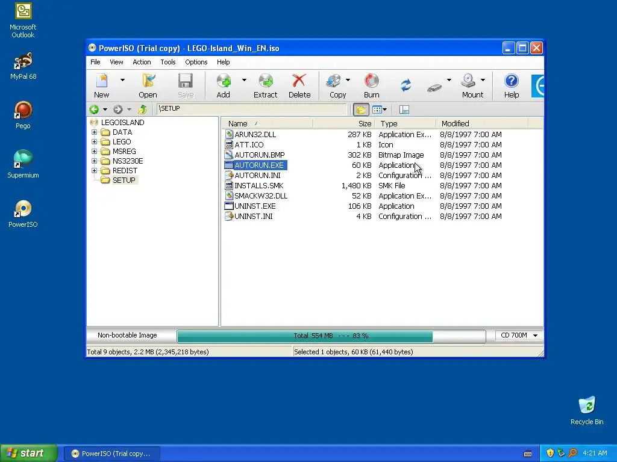This screenshot has width=617, height=462.
Task: Open the Pego desktop icon
Action: click(x=23, y=115)
